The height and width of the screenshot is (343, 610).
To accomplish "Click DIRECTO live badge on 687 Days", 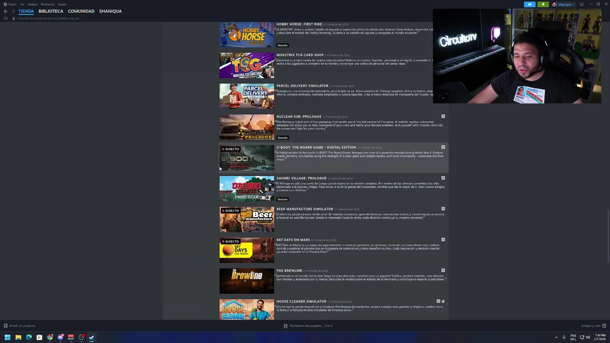I will click(x=230, y=242).
